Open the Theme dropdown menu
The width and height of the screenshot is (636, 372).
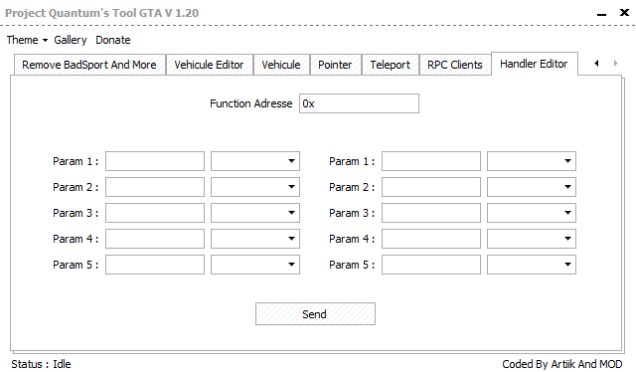click(27, 40)
